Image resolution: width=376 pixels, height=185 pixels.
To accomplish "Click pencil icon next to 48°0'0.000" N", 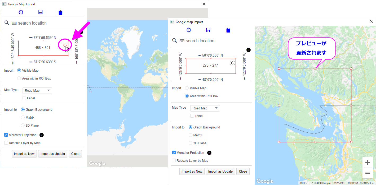I will point(199,80).
